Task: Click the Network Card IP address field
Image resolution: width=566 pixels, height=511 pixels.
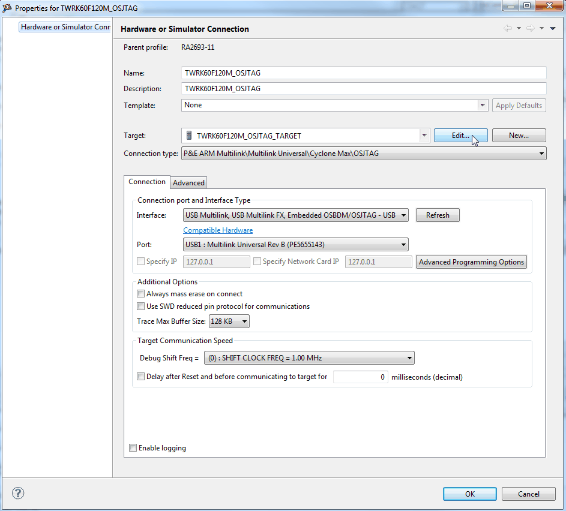Action: tap(378, 262)
